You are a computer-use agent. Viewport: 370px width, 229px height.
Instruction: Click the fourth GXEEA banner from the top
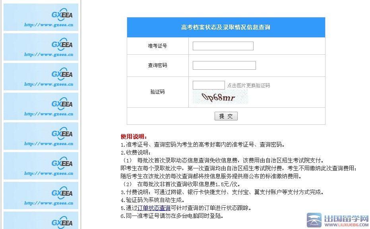click(41, 106)
